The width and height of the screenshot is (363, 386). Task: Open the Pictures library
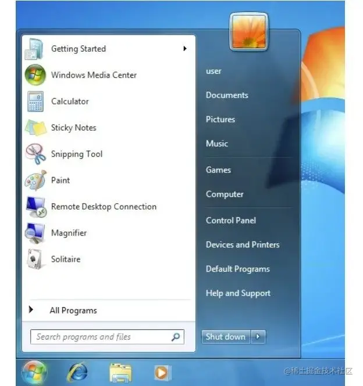220,120
